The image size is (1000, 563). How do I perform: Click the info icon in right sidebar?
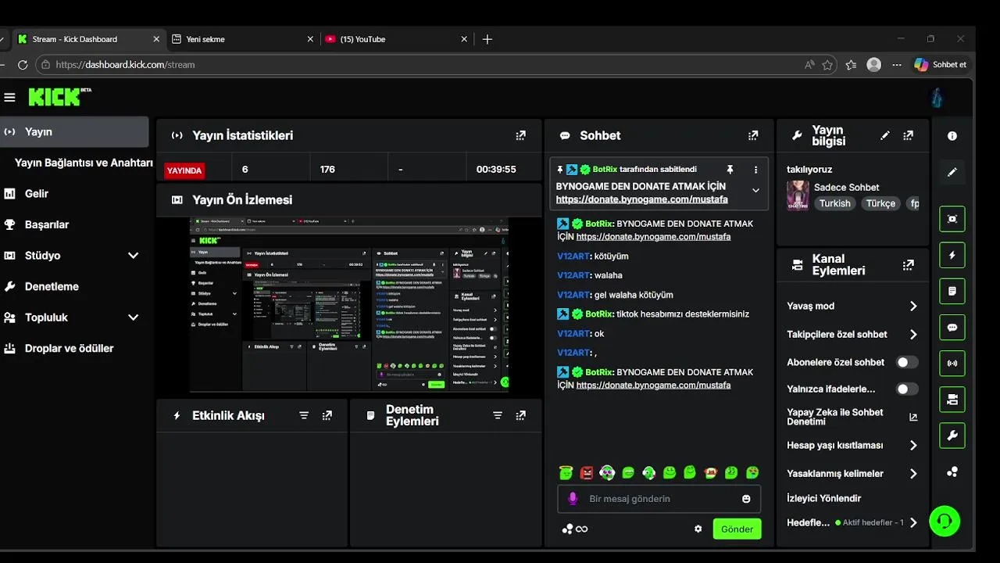[x=952, y=136]
